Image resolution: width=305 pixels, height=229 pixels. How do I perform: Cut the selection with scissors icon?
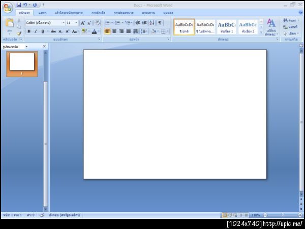click(19, 21)
